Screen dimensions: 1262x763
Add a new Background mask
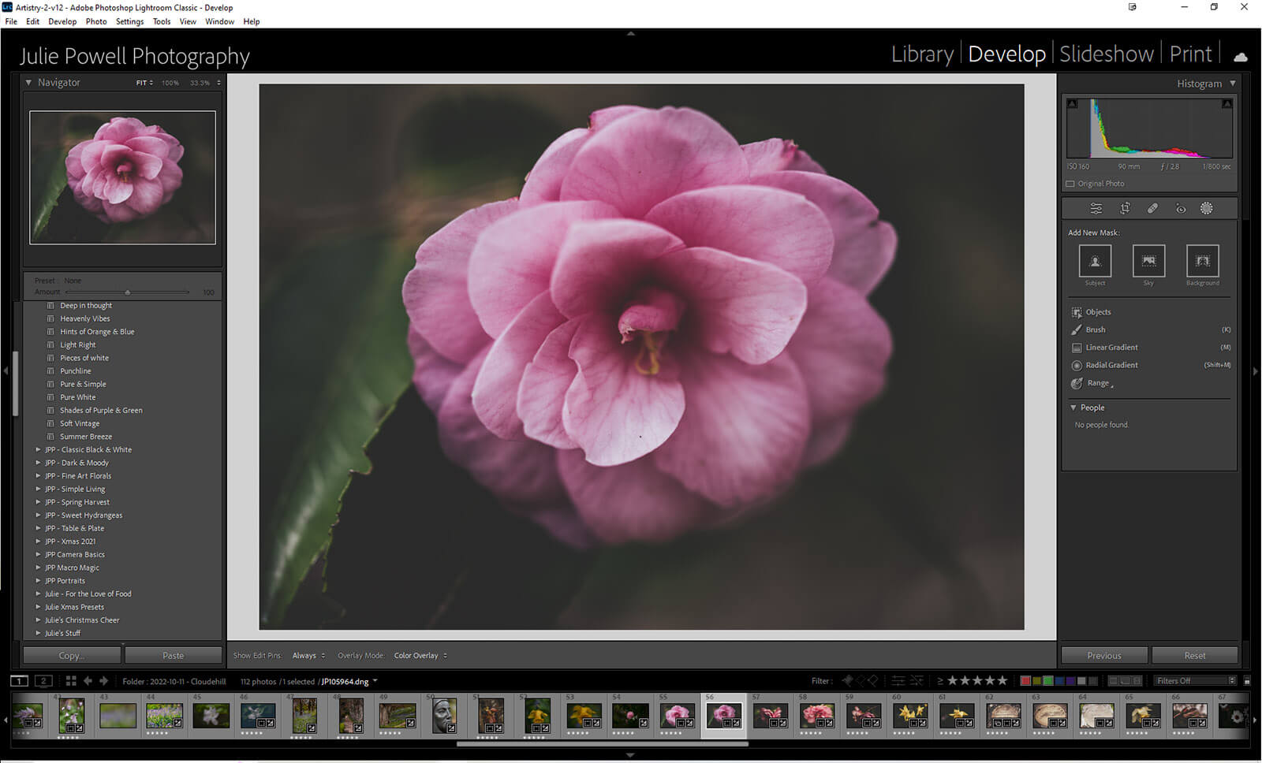tap(1202, 261)
